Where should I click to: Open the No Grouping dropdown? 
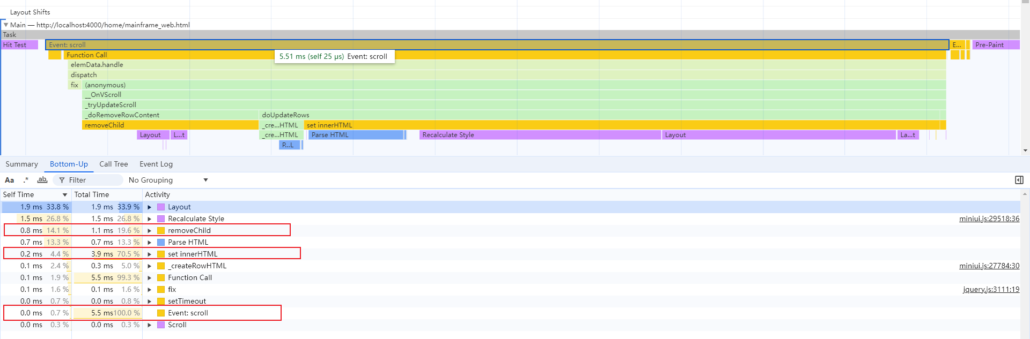(168, 180)
